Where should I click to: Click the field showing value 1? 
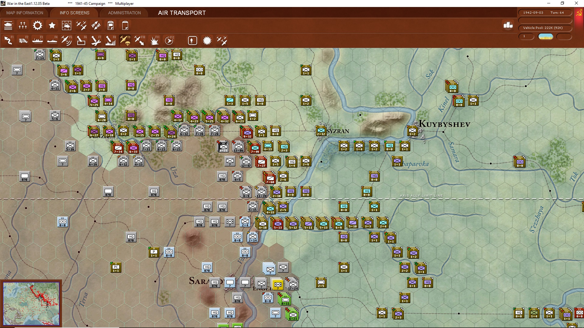[x=526, y=36]
